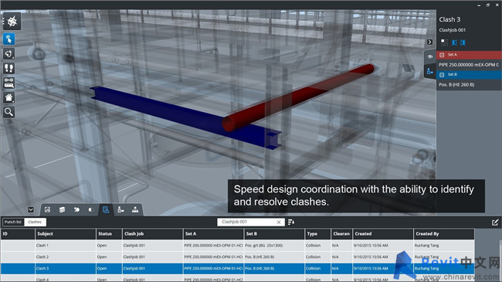Viewport: 502px width, 282px height.
Task: Go to Home view
Action: (x=9, y=97)
